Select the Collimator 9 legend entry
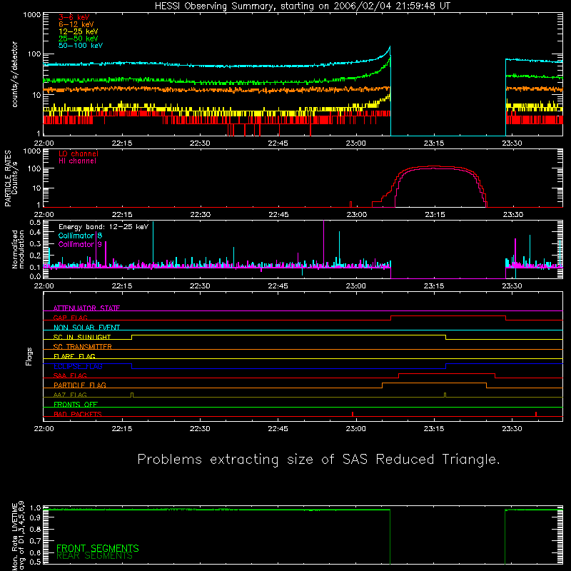 pos(80,244)
